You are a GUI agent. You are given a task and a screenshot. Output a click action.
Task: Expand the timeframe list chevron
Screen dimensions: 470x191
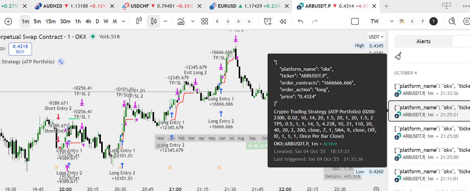pyautogui.click(x=124, y=21)
